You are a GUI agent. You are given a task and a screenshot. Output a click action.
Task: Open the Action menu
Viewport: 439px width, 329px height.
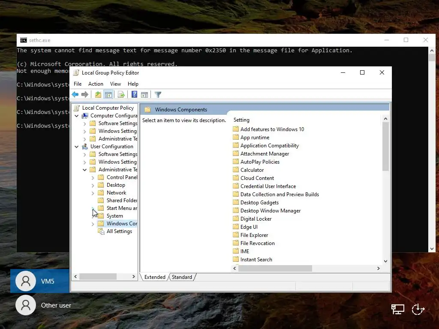[x=96, y=84]
